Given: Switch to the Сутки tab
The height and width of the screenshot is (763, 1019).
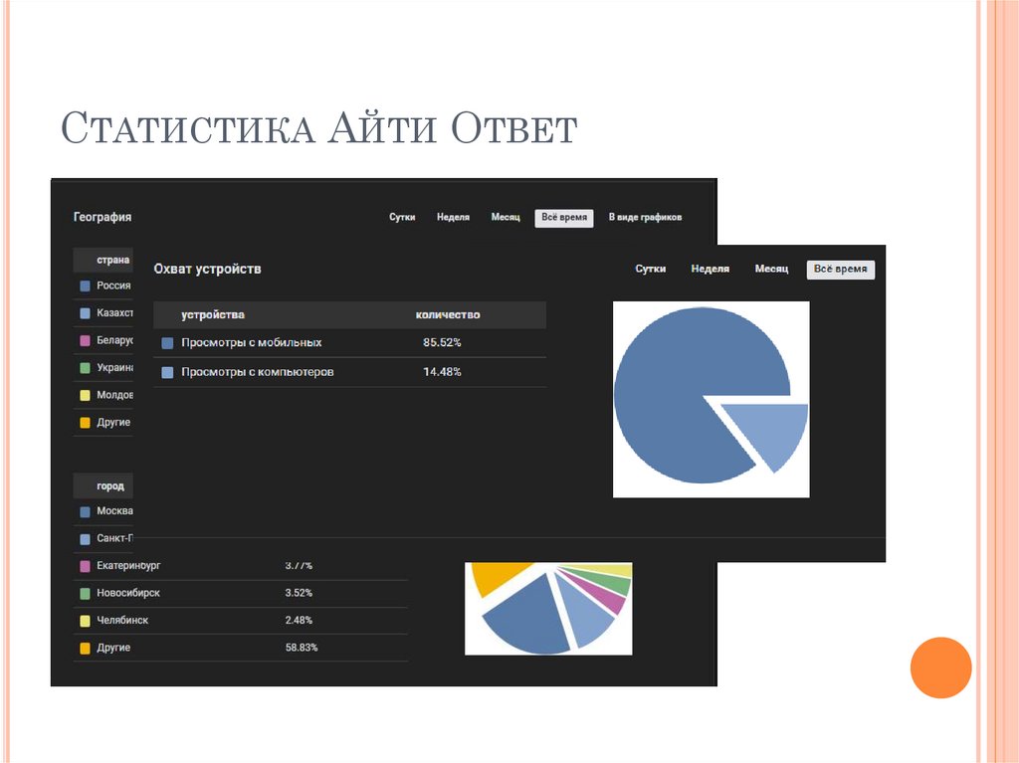Looking at the screenshot, I should (403, 217).
